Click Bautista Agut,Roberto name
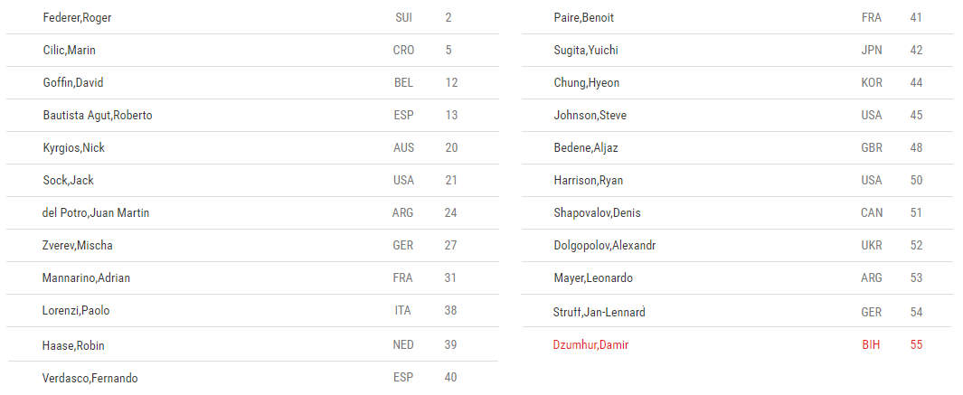Viewport: 963px width, 395px height. pos(98,116)
